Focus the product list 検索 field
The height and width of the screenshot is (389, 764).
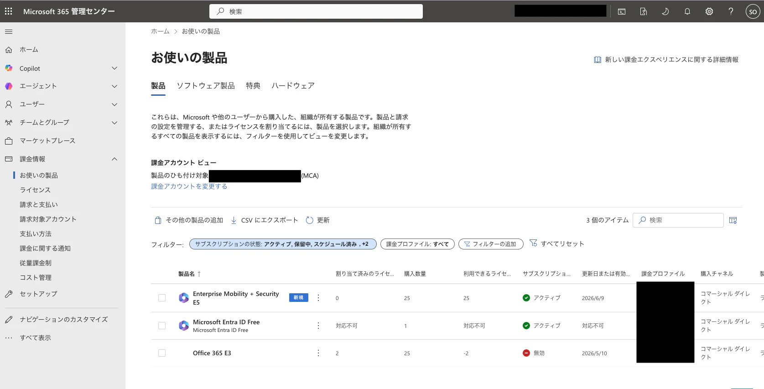678,220
